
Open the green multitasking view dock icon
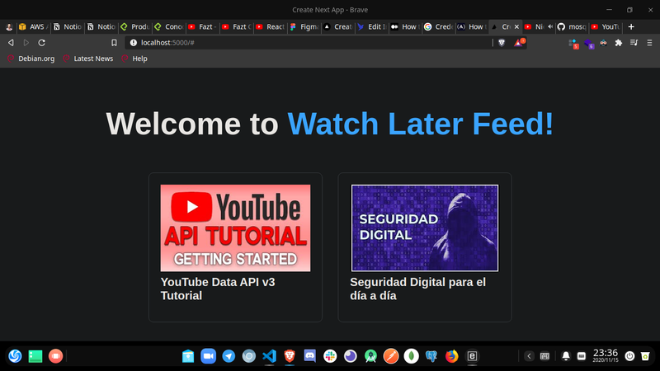35,356
